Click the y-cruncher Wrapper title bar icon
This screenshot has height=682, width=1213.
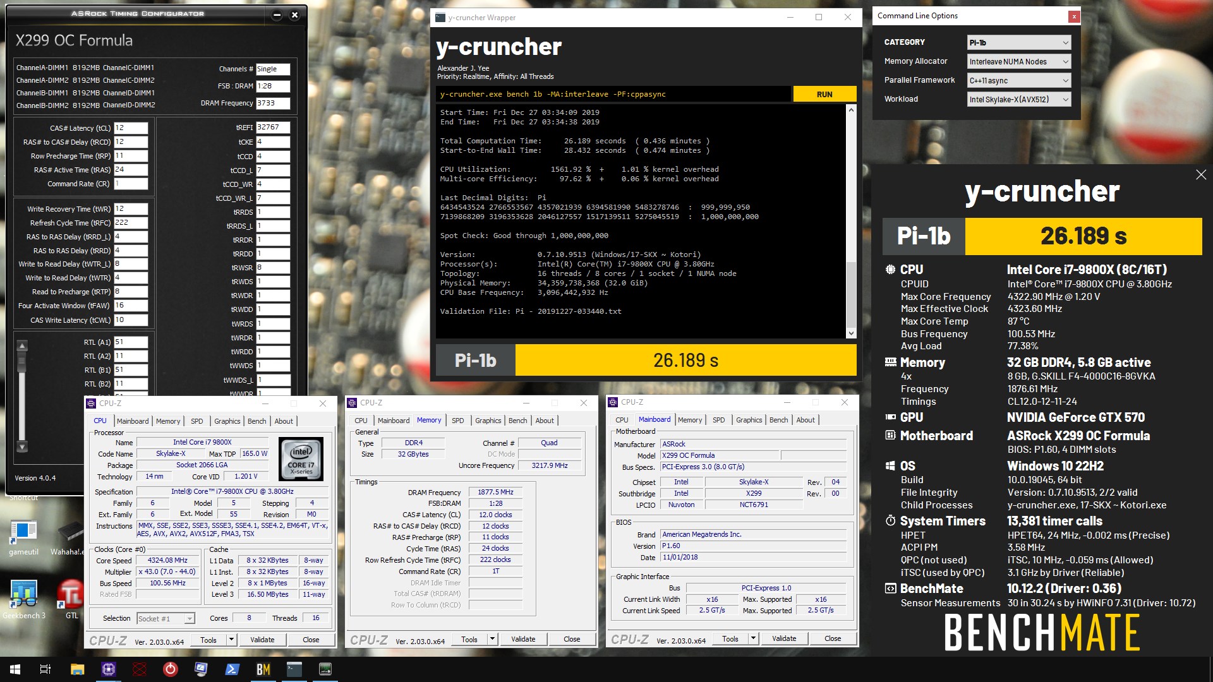coord(440,18)
